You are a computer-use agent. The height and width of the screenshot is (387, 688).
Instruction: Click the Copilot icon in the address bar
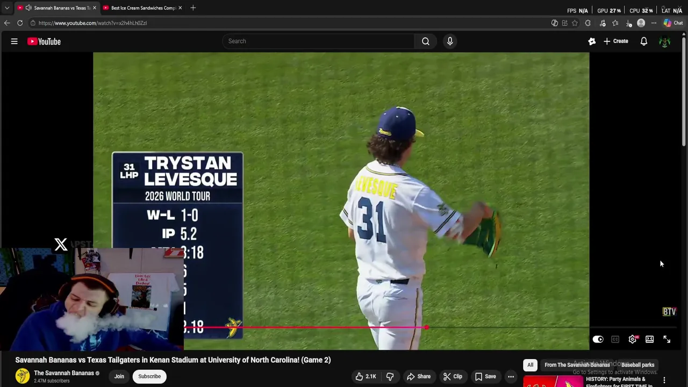point(555,23)
